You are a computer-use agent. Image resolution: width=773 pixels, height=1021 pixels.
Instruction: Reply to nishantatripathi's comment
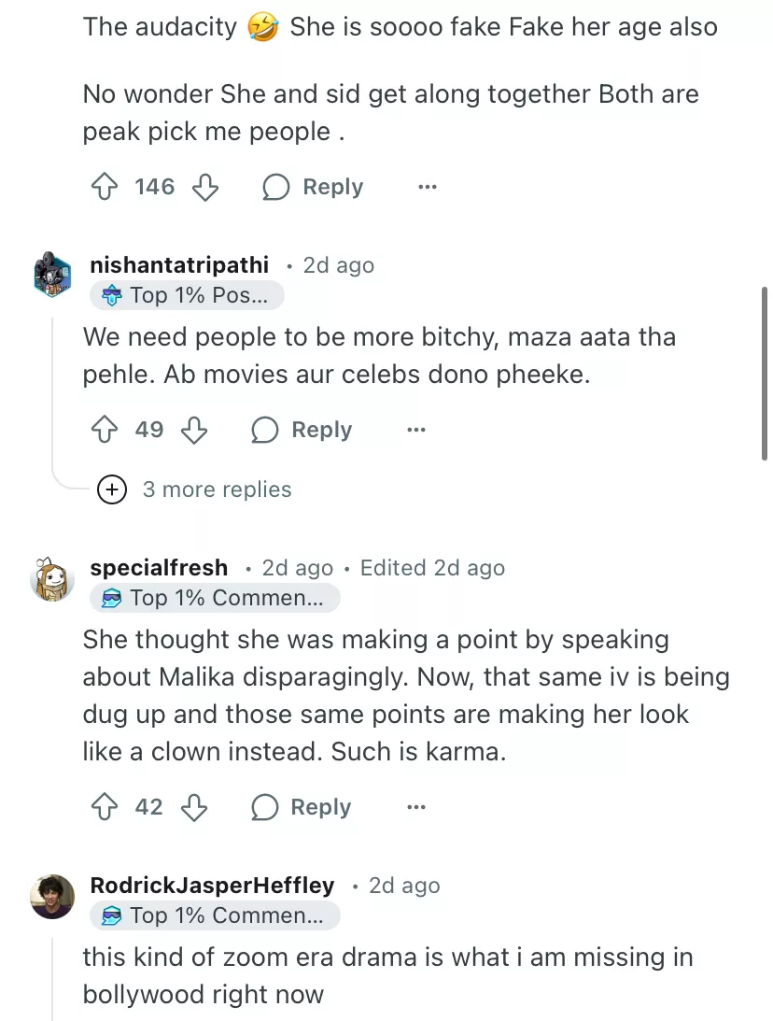pyautogui.click(x=302, y=431)
